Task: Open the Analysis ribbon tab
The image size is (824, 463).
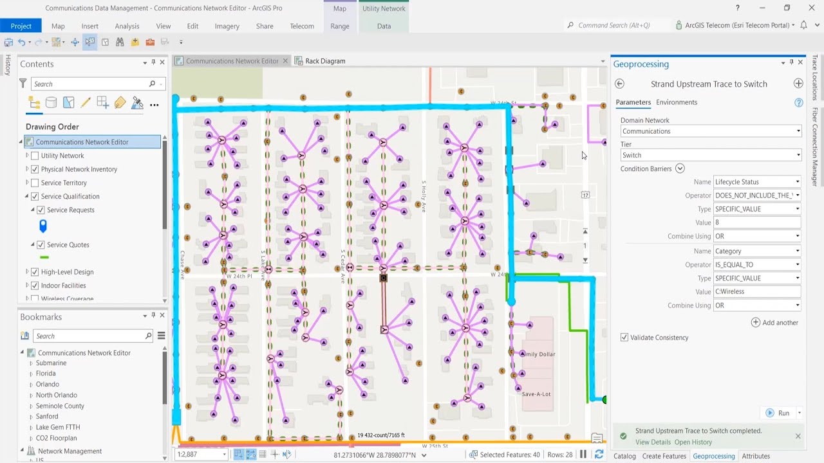Action: click(x=127, y=26)
